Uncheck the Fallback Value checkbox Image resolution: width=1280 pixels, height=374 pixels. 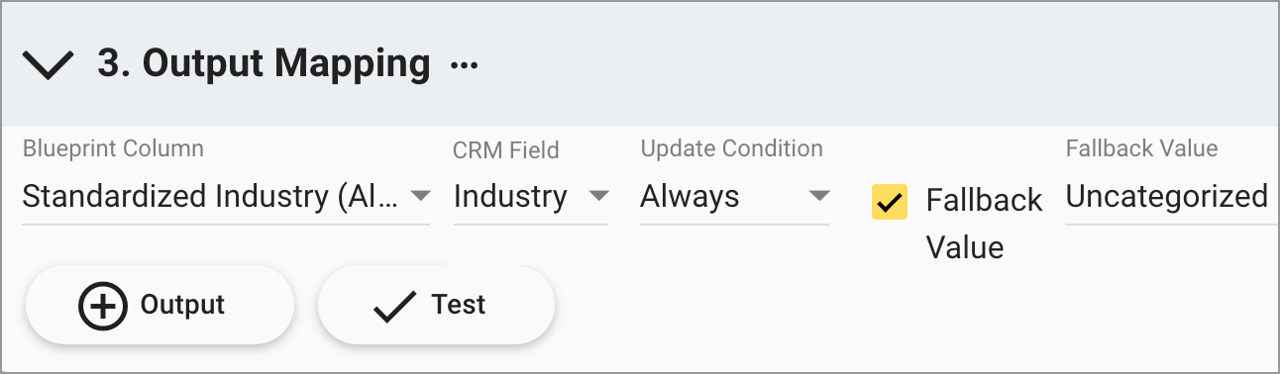click(x=890, y=201)
